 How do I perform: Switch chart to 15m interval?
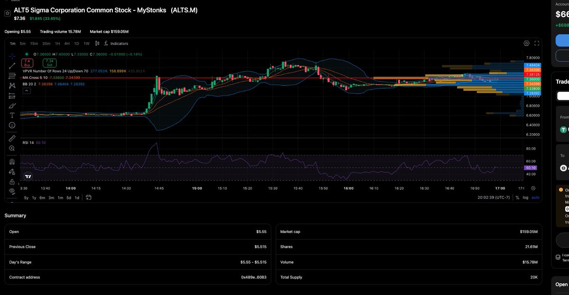pos(34,44)
